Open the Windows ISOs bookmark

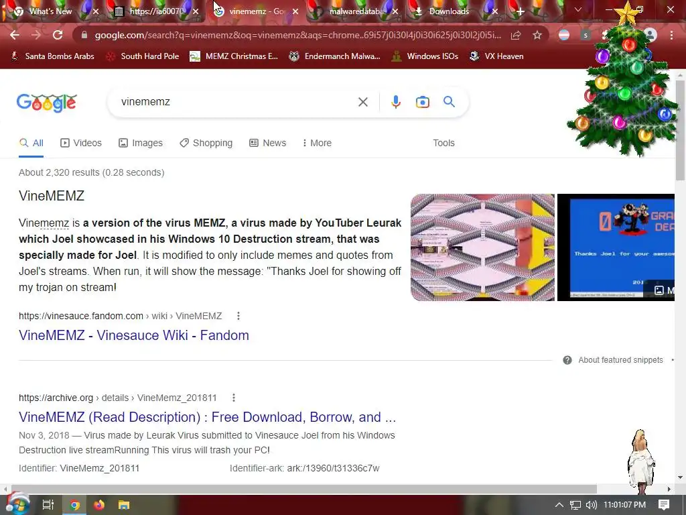425,56
